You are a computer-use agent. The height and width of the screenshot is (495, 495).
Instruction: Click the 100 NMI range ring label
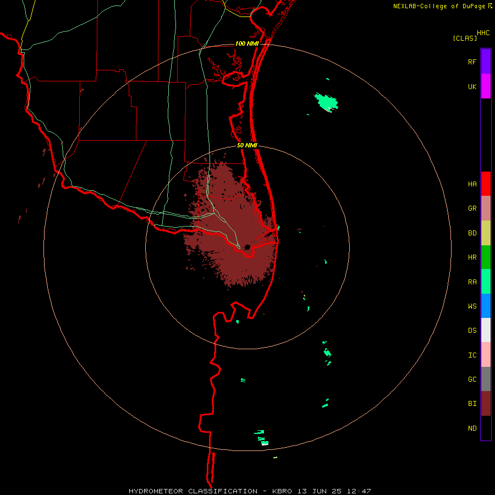[x=247, y=43]
